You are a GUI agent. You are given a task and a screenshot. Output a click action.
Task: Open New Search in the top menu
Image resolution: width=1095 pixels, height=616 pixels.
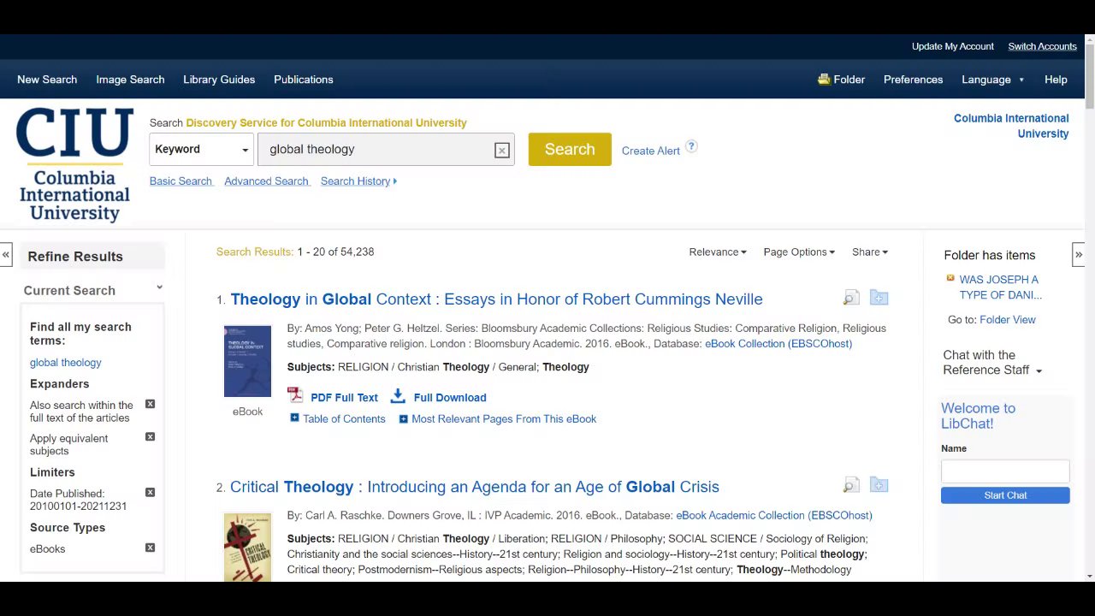(x=47, y=80)
